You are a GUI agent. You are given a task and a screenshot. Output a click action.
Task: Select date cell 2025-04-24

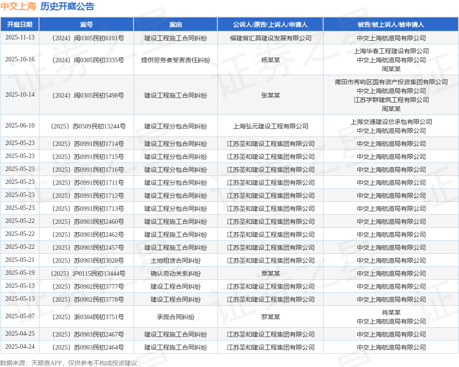click(x=20, y=346)
